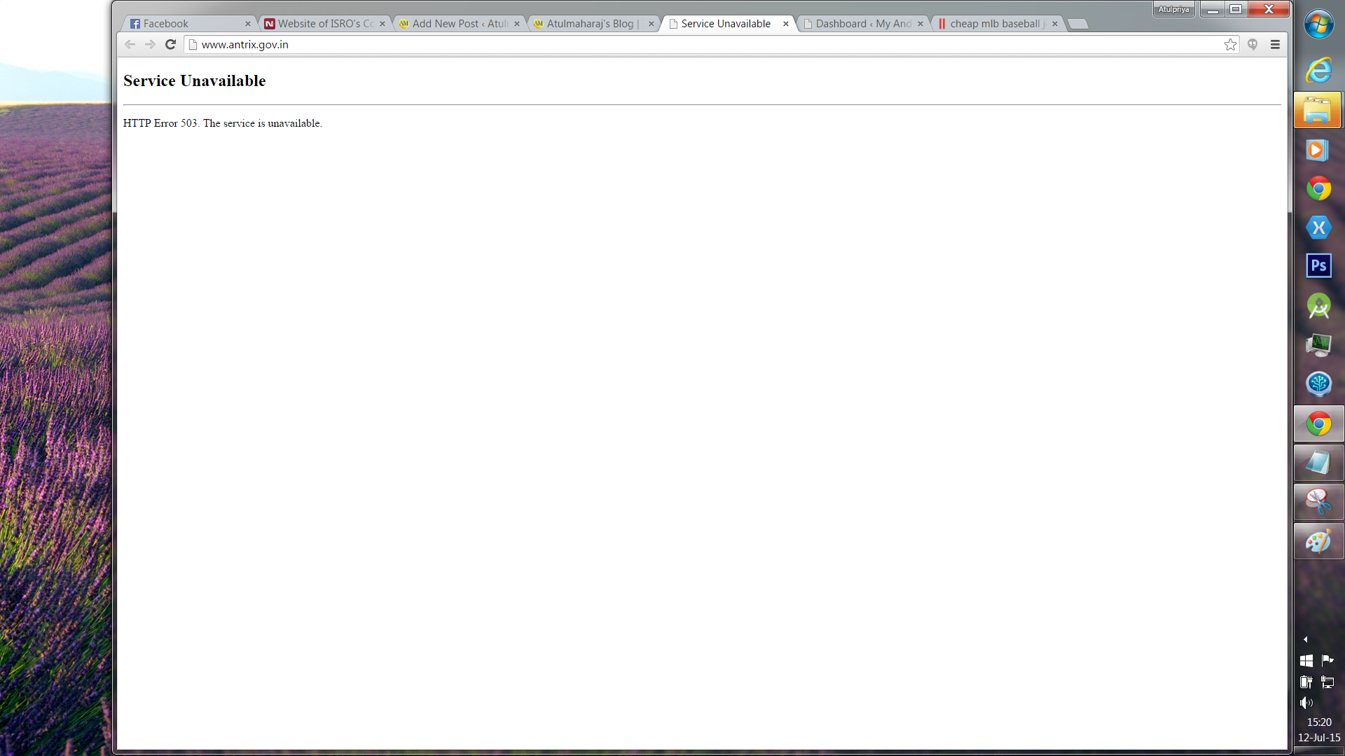Close the Atulmaharaj's Blog tab
1345x756 pixels.
coord(651,24)
